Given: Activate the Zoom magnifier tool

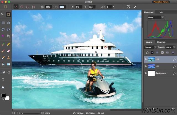Looking at the screenshot, I should (3, 88).
